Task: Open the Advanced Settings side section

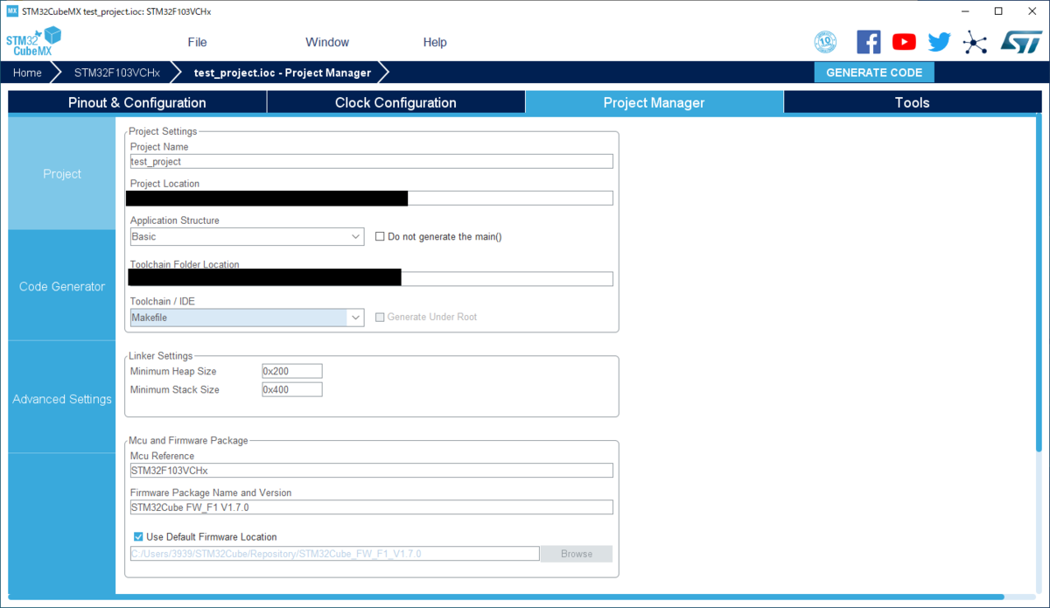Action: point(62,399)
